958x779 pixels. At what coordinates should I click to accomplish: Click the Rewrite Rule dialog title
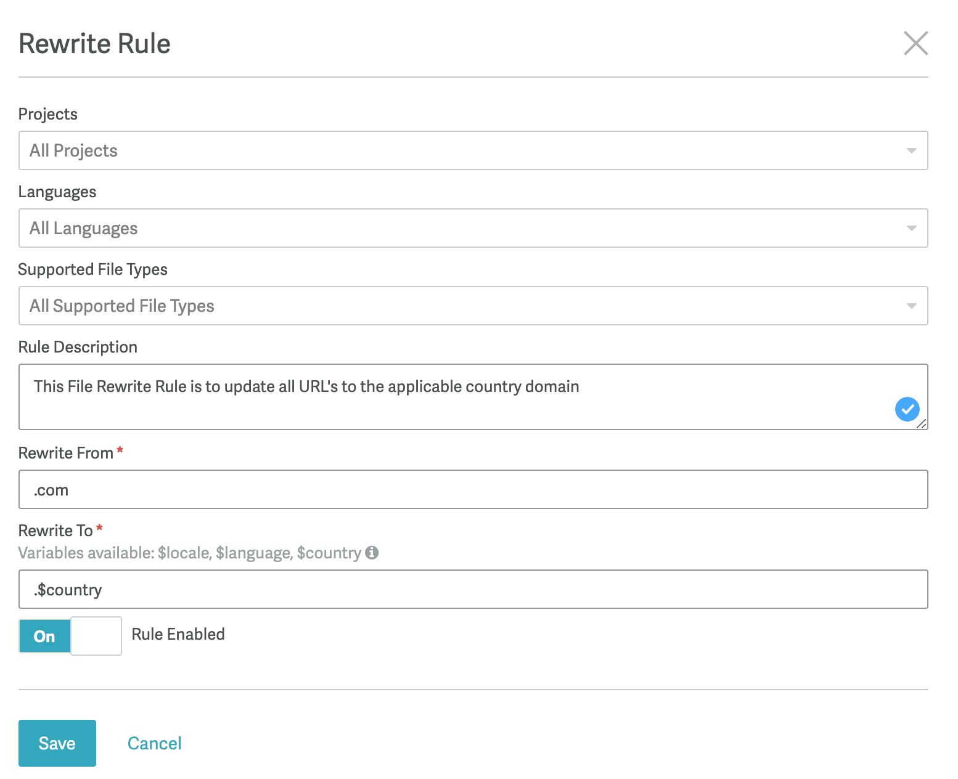point(94,44)
